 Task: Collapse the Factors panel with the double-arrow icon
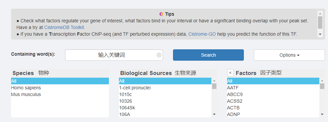click(230, 73)
